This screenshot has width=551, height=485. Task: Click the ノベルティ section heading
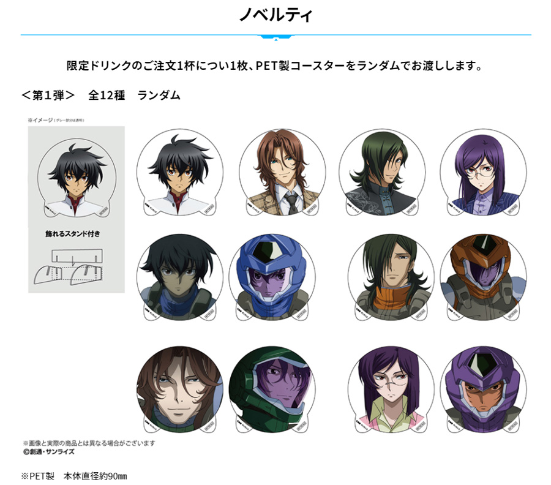pyautogui.click(x=276, y=15)
